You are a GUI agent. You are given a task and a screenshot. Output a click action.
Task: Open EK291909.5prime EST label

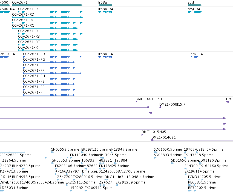[131, 182]
